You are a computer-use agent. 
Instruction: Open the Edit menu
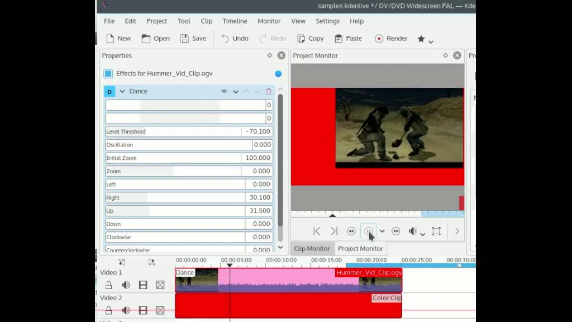tap(130, 21)
